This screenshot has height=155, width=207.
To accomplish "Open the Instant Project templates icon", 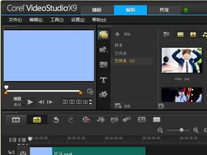I will [103, 50].
